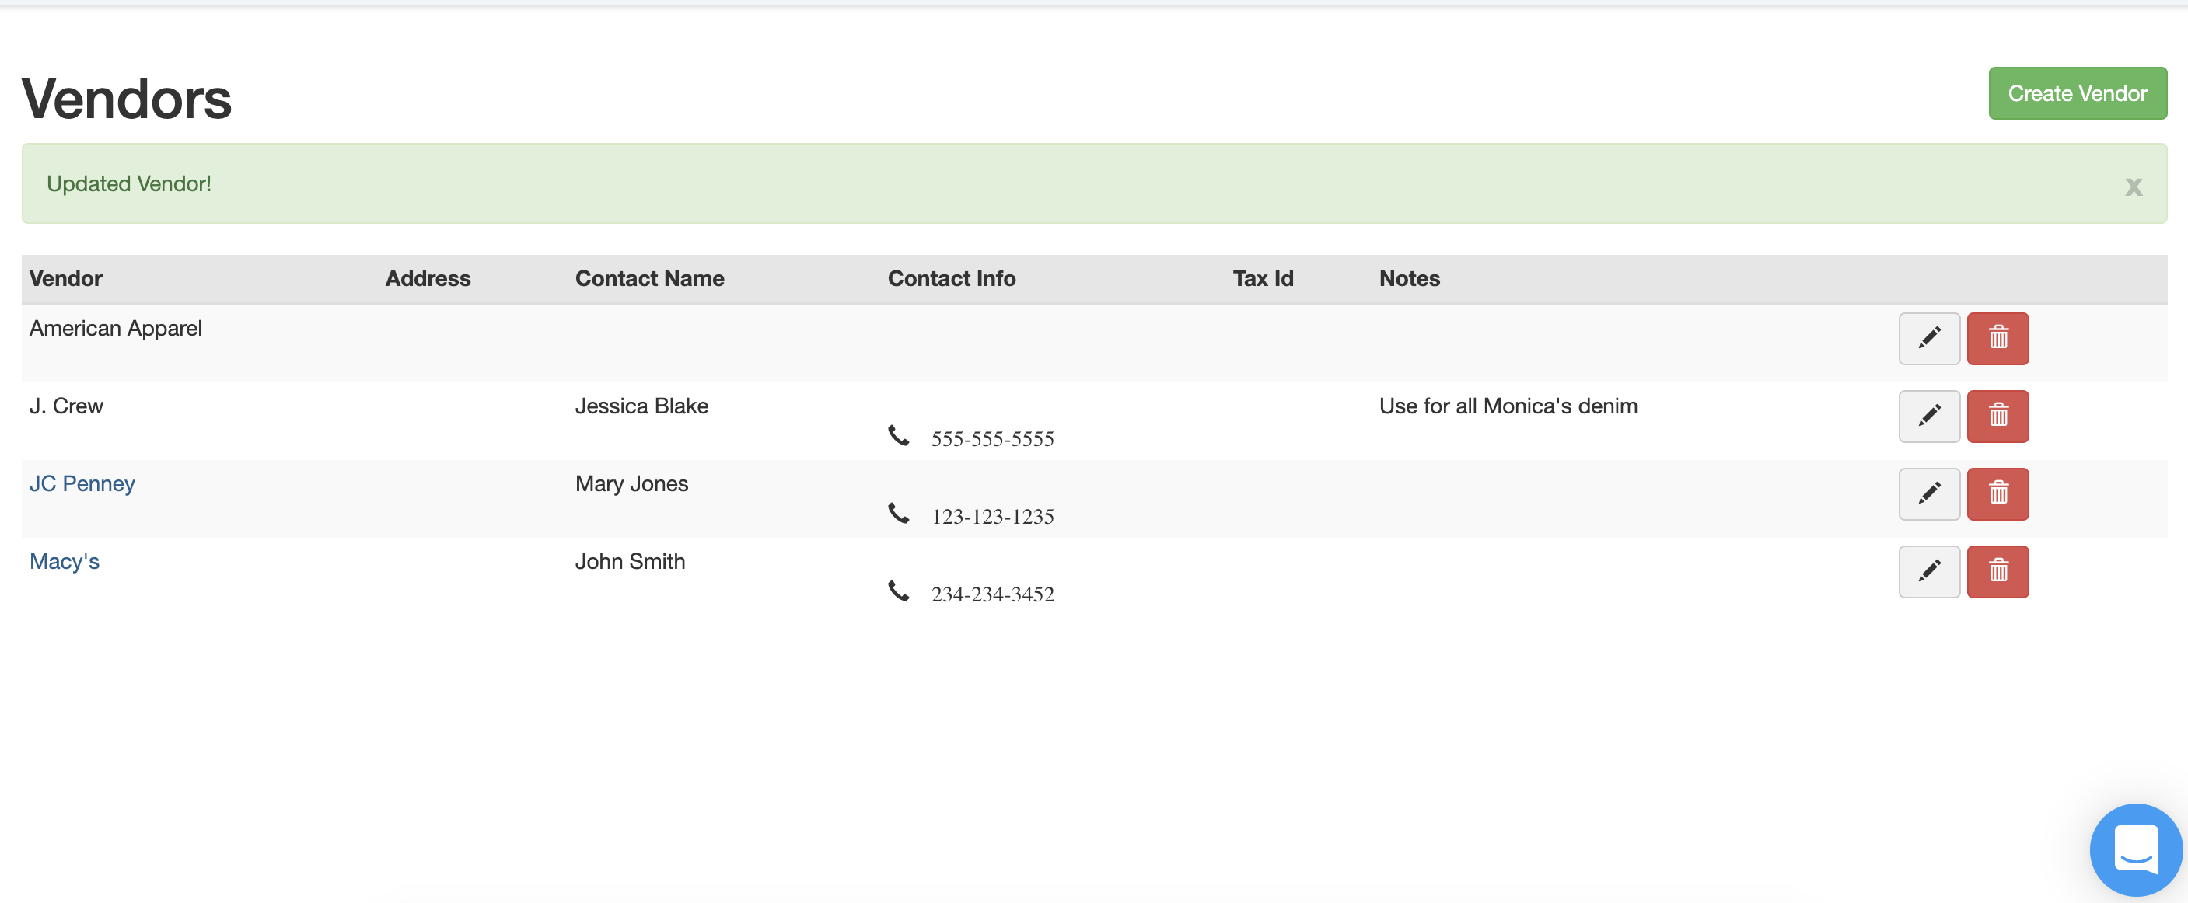The width and height of the screenshot is (2188, 903).
Task: Click contact name John Smith
Action: [631, 561]
